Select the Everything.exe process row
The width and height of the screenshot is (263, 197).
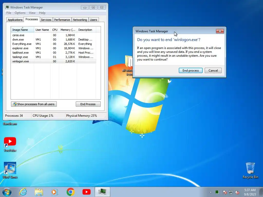pyautogui.click(x=53, y=44)
